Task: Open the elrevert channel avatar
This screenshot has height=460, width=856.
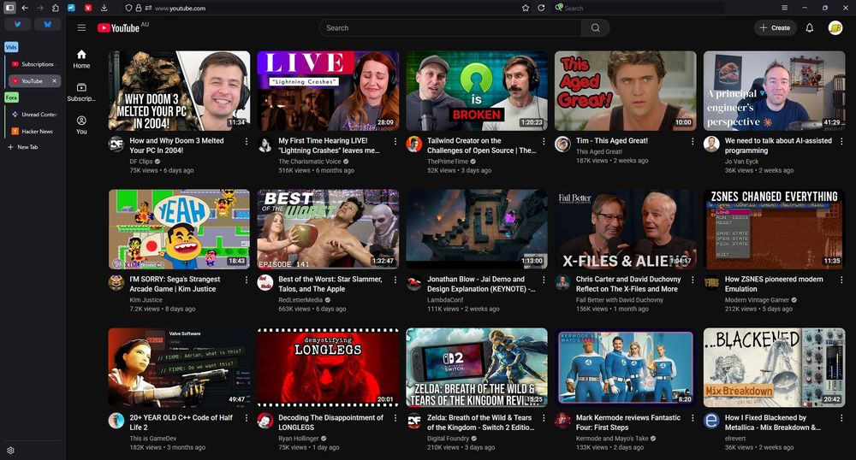Action: pos(711,422)
